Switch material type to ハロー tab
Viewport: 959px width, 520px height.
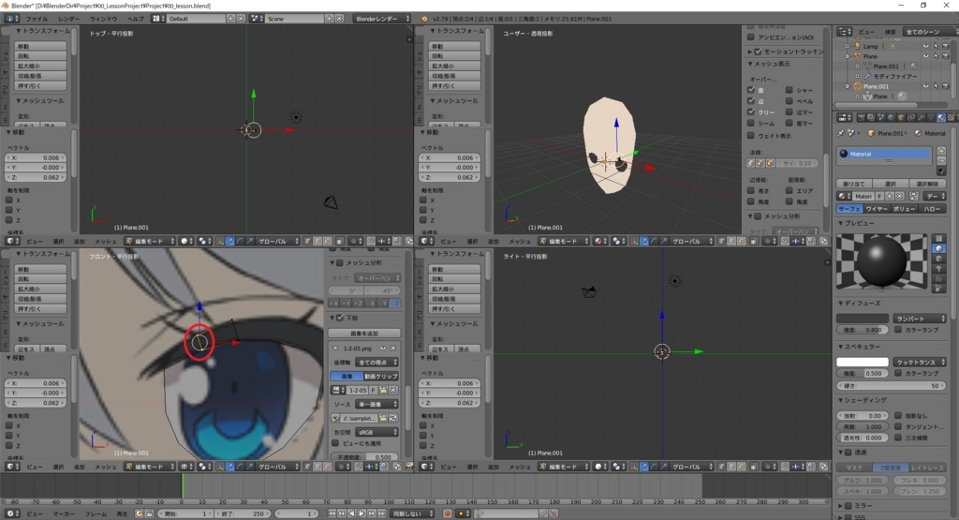click(932, 209)
